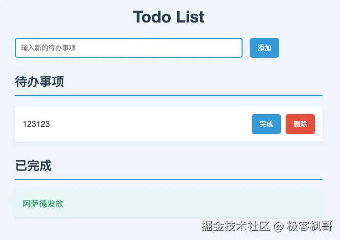
Task: Click the blue divider under 待办事项
Action: tap(169, 96)
